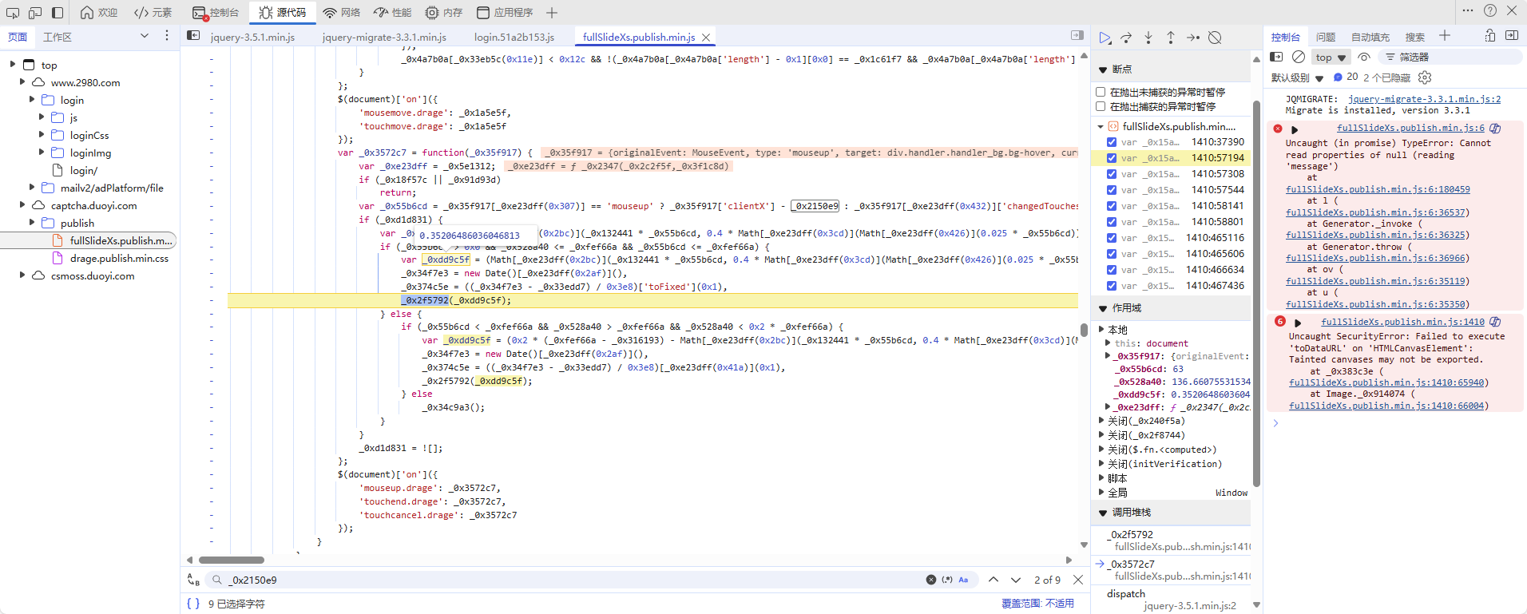Collapse the quick view panel

click(x=1512, y=35)
